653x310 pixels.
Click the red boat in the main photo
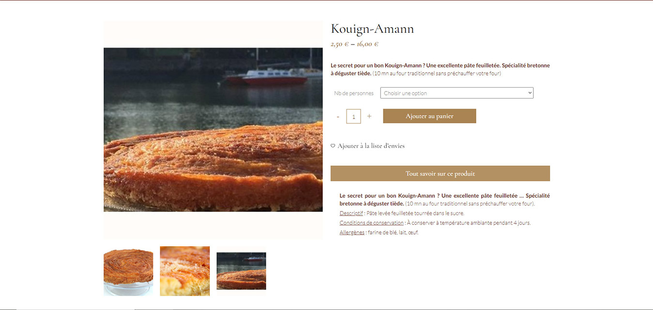(266, 77)
